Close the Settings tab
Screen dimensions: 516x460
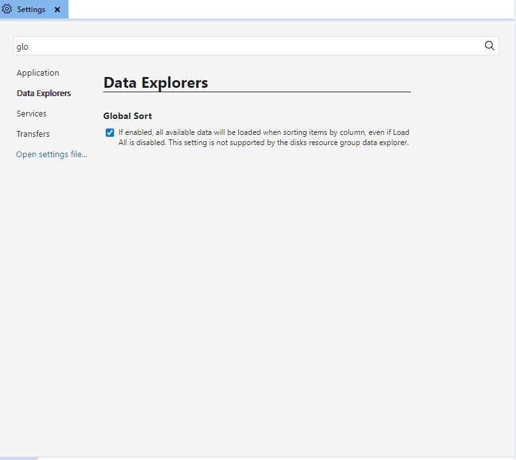tap(57, 9)
